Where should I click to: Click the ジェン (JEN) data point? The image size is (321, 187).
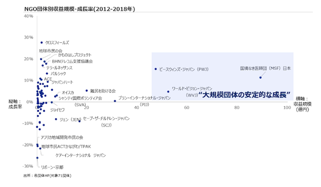coord(56,119)
